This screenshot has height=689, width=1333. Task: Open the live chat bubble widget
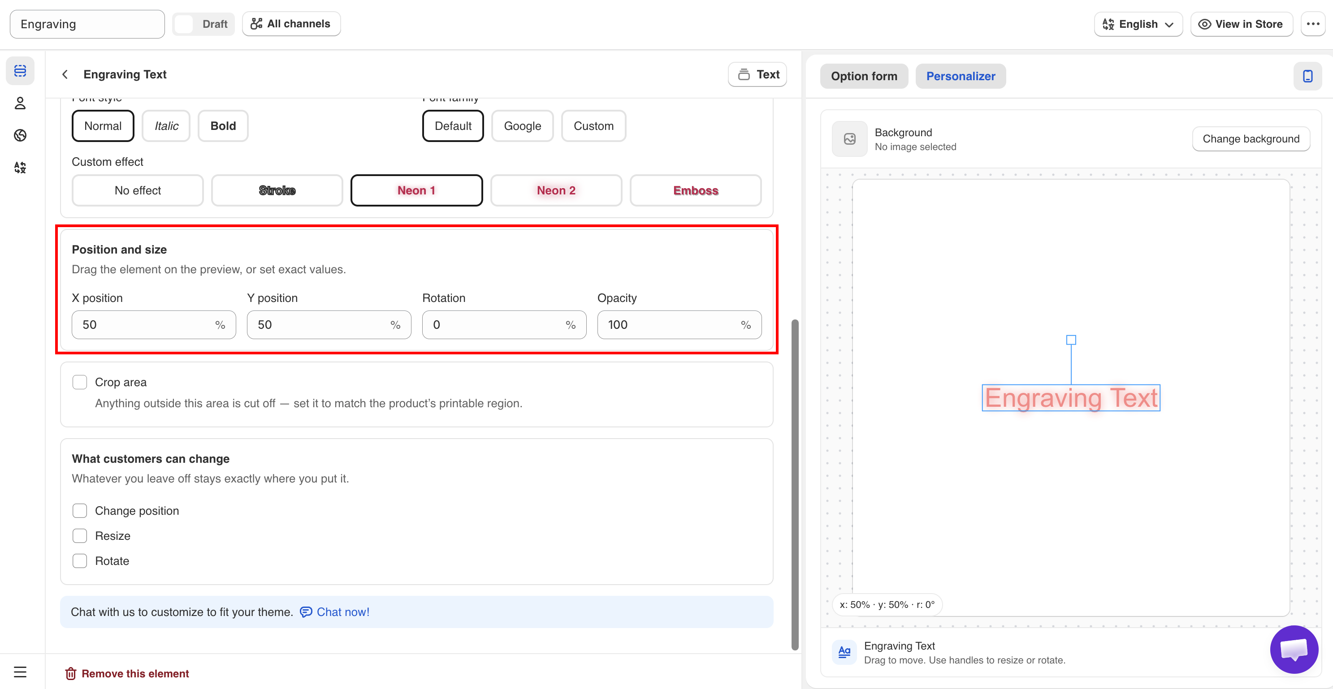1293,649
